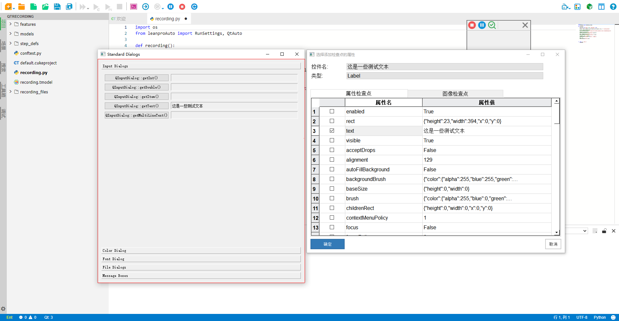The width and height of the screenshot is (619, 321).
Task: Check the acceptDrops property checkbox
Action: pos(332,150)
